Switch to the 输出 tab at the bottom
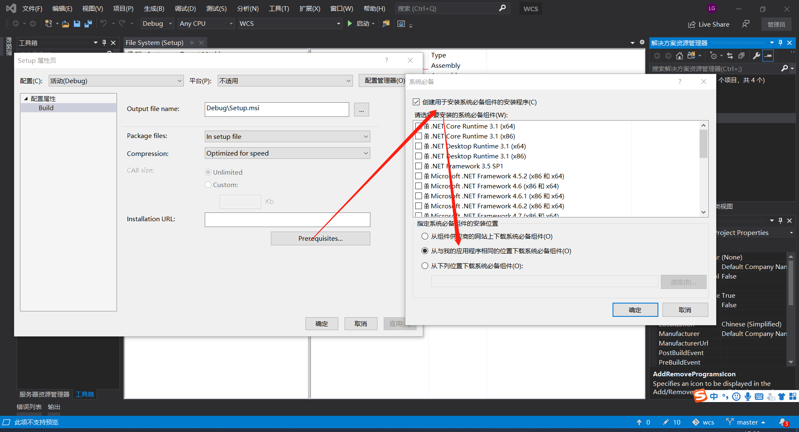Image resolution: width=799 pixels, height=432 pixels. [53, 407]
